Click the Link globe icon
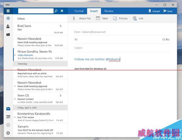The height and width of the screenshot is (140, 182). [x=135, y=18]
